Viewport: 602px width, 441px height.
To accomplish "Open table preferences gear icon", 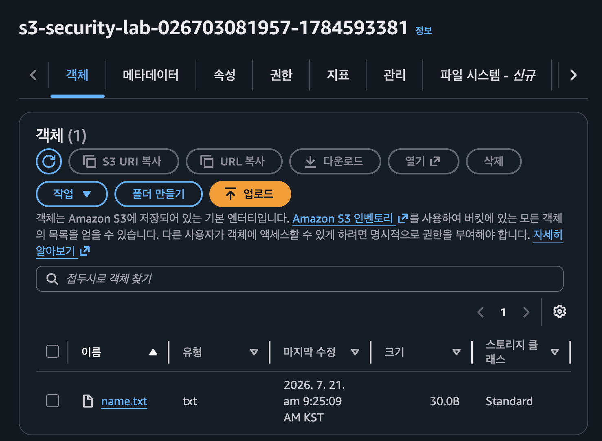I will tap(559, 312).
